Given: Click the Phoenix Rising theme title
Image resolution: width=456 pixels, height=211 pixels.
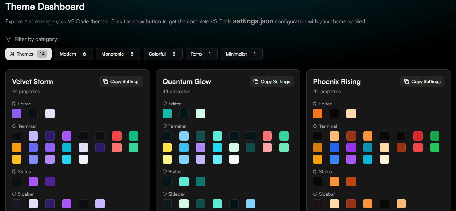Looking at the screenshot, I should click(337, 81).
